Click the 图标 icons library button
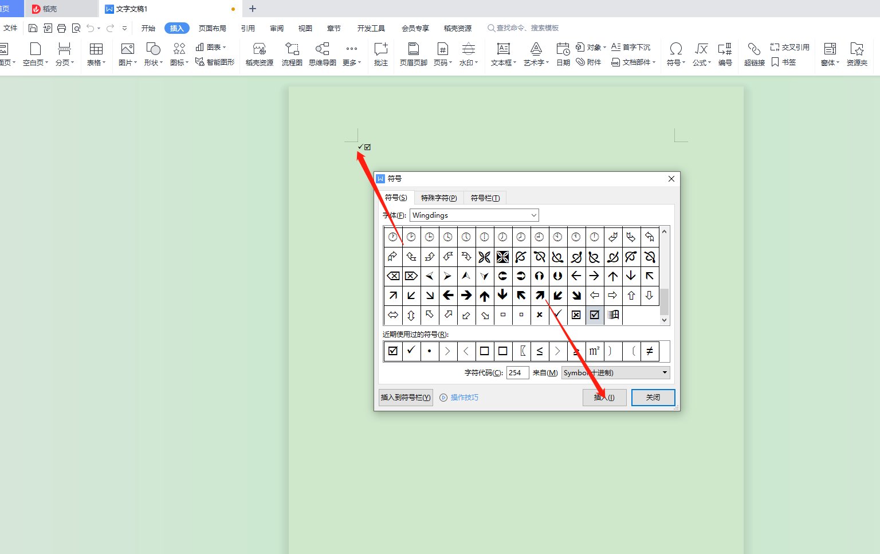Viewport: 880px width, 554px height. click(179, 54)
